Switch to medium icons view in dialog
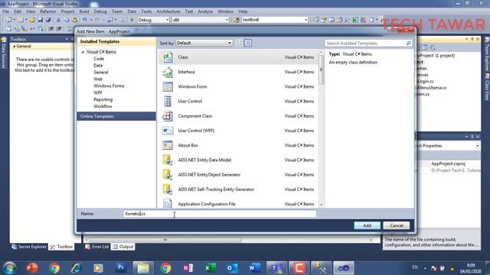 248,43
